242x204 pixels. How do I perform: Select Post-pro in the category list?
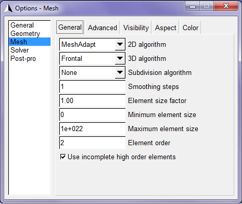click(x=30, y=58)
